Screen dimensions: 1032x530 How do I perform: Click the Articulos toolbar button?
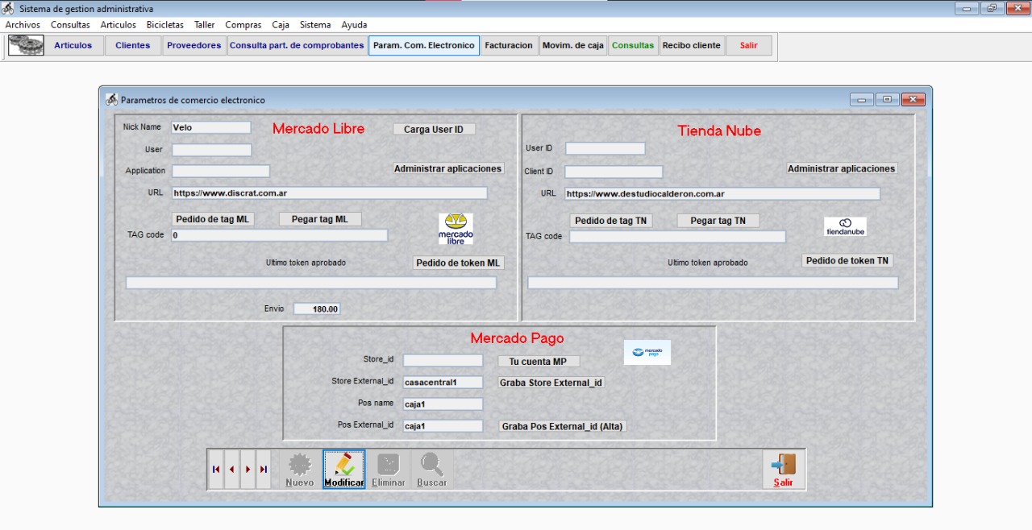(73, 45)
